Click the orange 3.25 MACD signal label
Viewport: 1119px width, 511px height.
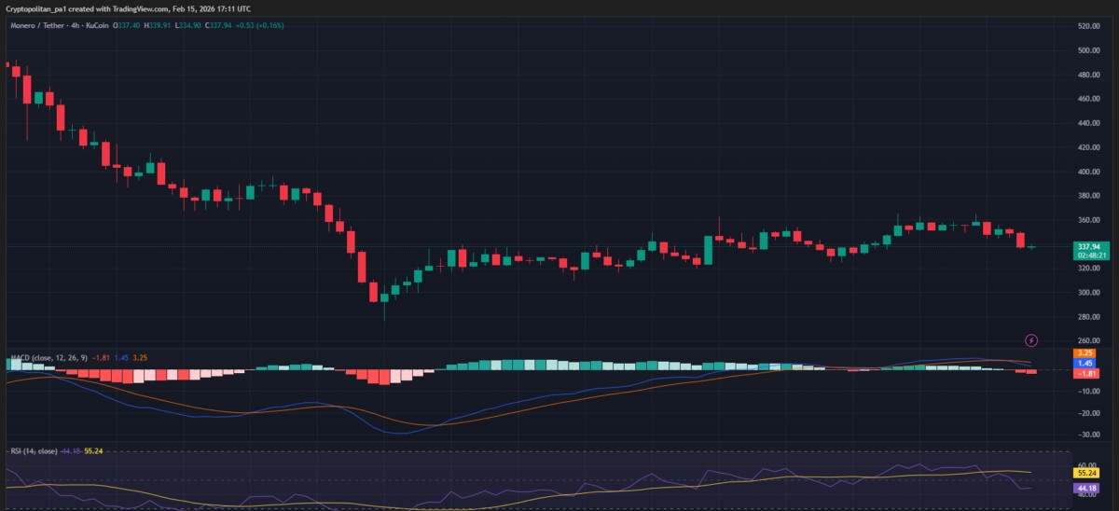(1084, 354)
